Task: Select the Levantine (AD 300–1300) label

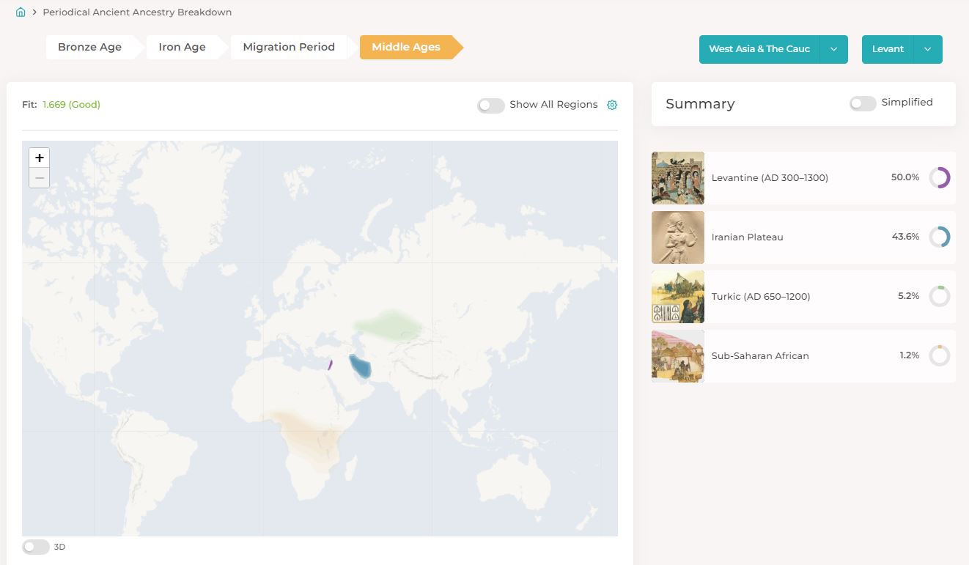Action: [770, 178]
